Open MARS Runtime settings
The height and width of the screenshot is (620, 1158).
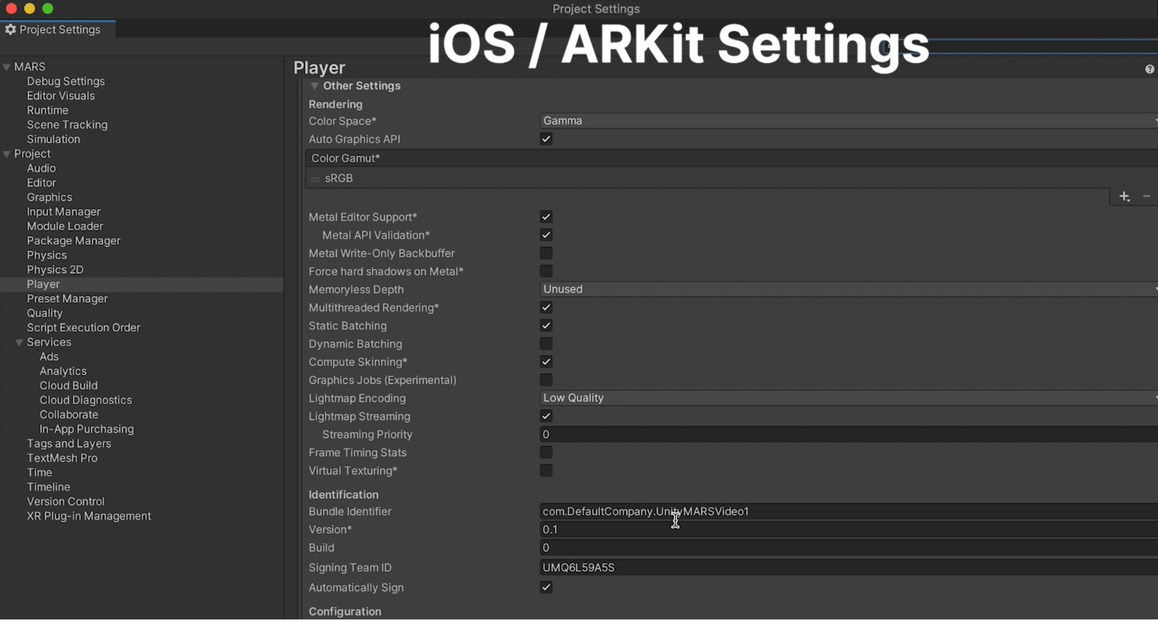pos(47,111)
